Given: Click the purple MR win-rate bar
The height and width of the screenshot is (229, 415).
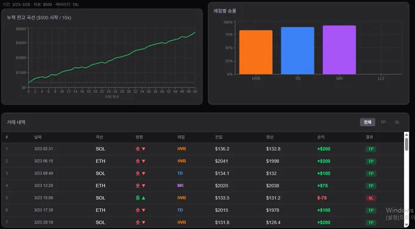Looking at the screenshot, I should click(339, 50).
